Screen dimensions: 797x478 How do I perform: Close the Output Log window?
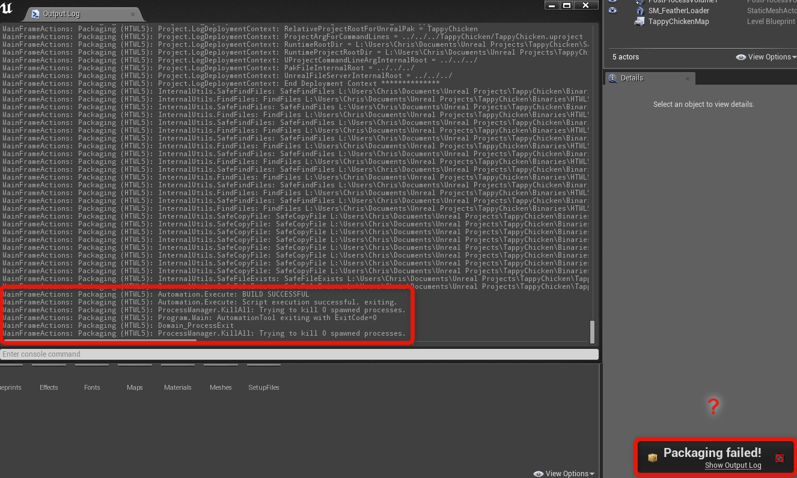click(586, 5)
